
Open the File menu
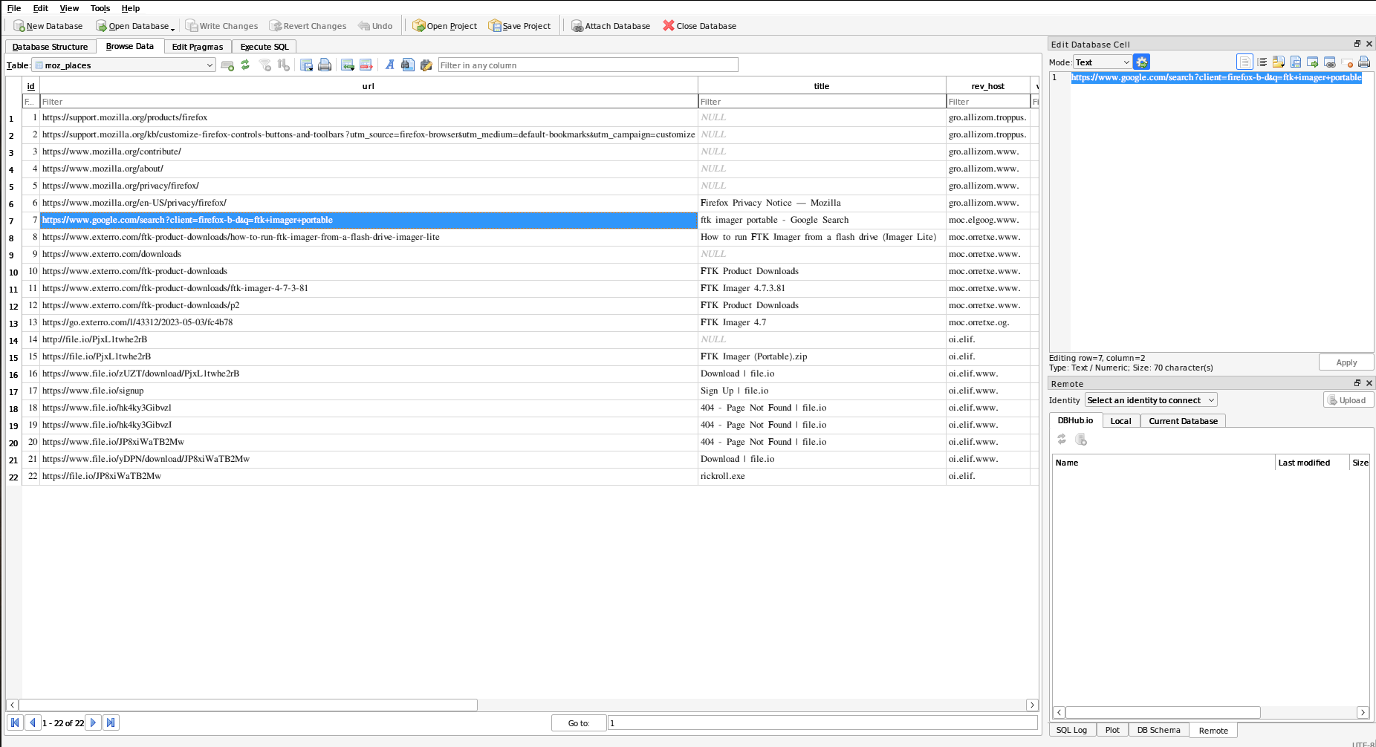tap(14, 8)
